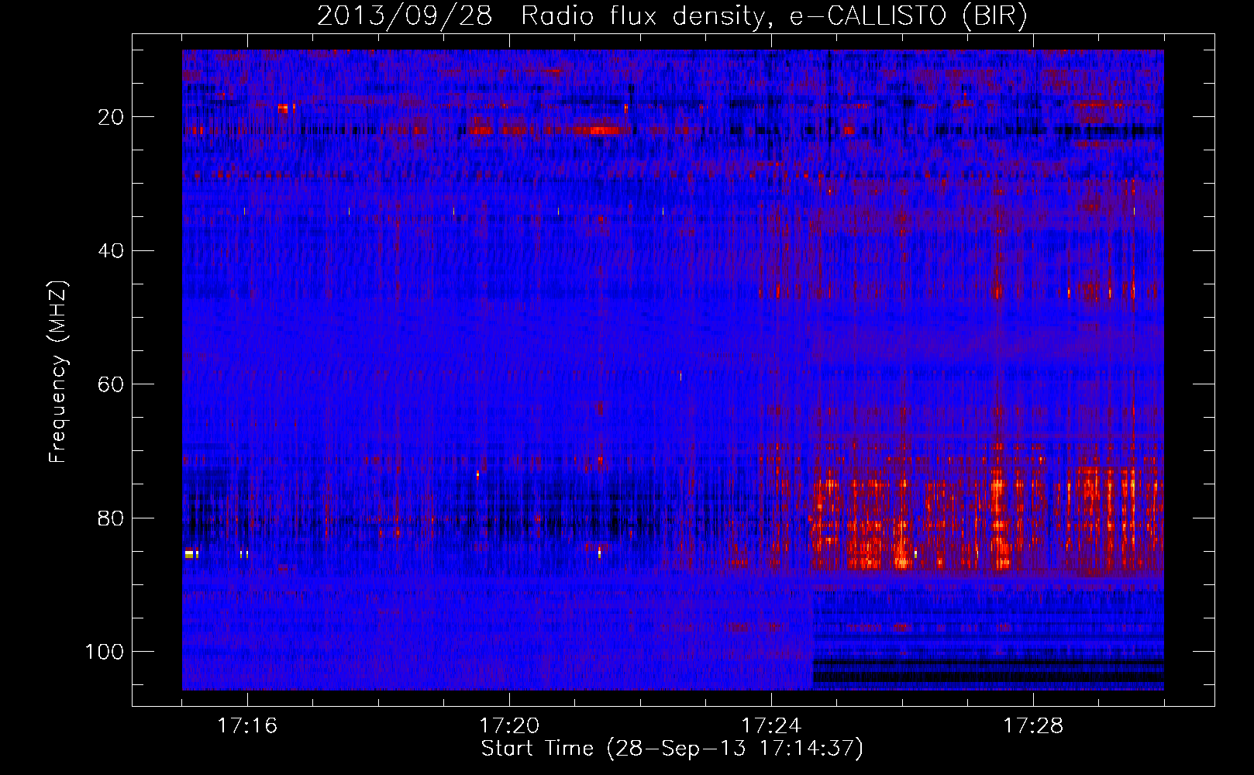Click the 17:24 time tick label
This screenshot has height=775, width=1254.
pyautogui.click(x=771, y=726)
